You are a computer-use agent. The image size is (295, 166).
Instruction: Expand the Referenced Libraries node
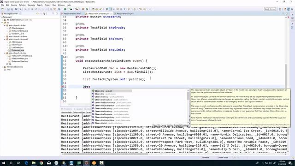pos(2,67)
